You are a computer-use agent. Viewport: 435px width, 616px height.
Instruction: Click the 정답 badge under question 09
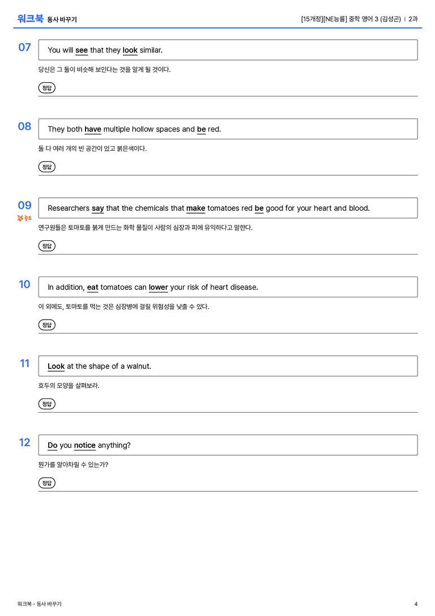click(x=46, y=246)
